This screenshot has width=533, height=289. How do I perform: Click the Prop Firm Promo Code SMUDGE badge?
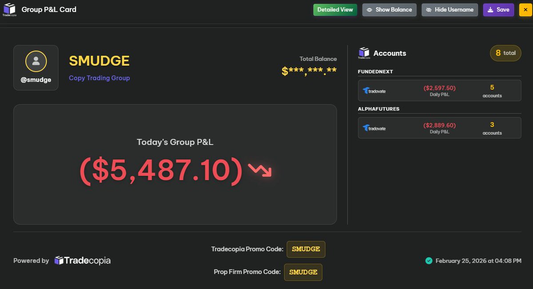pyautogui.click(x=303, y=272)
